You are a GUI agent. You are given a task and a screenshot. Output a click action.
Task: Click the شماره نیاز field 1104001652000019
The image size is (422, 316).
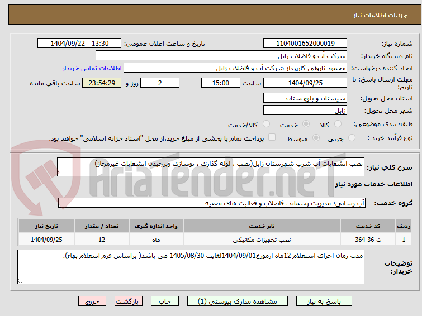coord(305,44)
